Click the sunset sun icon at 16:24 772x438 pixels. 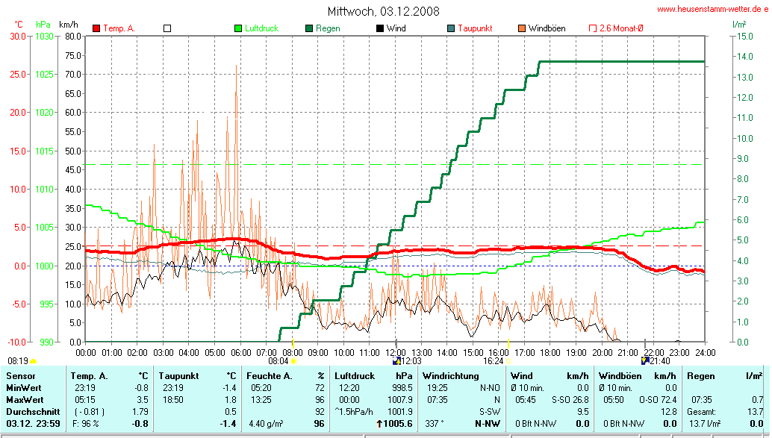(x=508, y=361)
